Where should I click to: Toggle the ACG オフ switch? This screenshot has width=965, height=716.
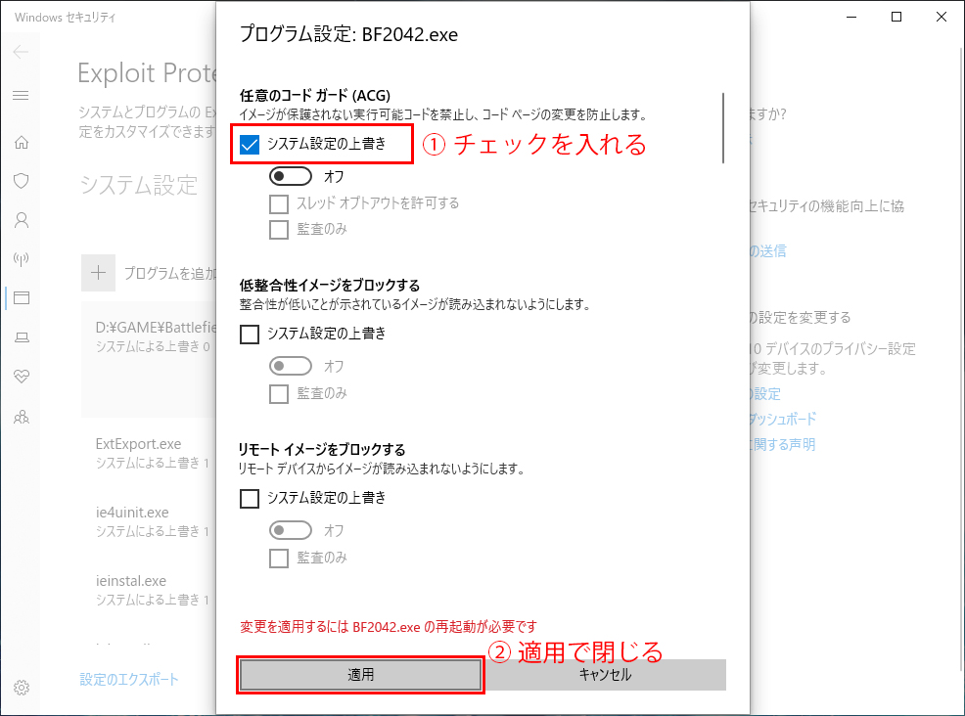coord(291,176)
